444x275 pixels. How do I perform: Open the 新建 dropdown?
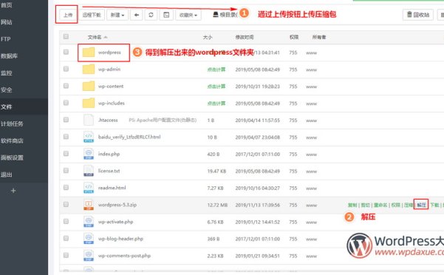coord(117,15)
